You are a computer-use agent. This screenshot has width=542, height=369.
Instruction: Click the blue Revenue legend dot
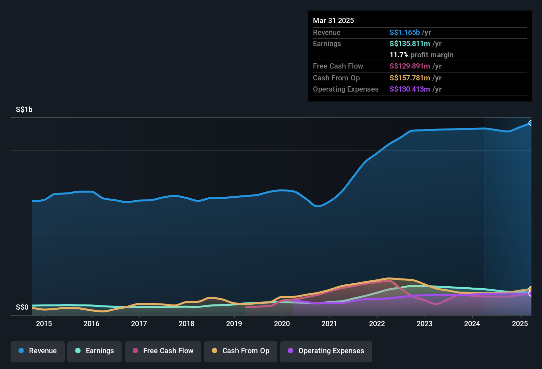tap(20, 351)
